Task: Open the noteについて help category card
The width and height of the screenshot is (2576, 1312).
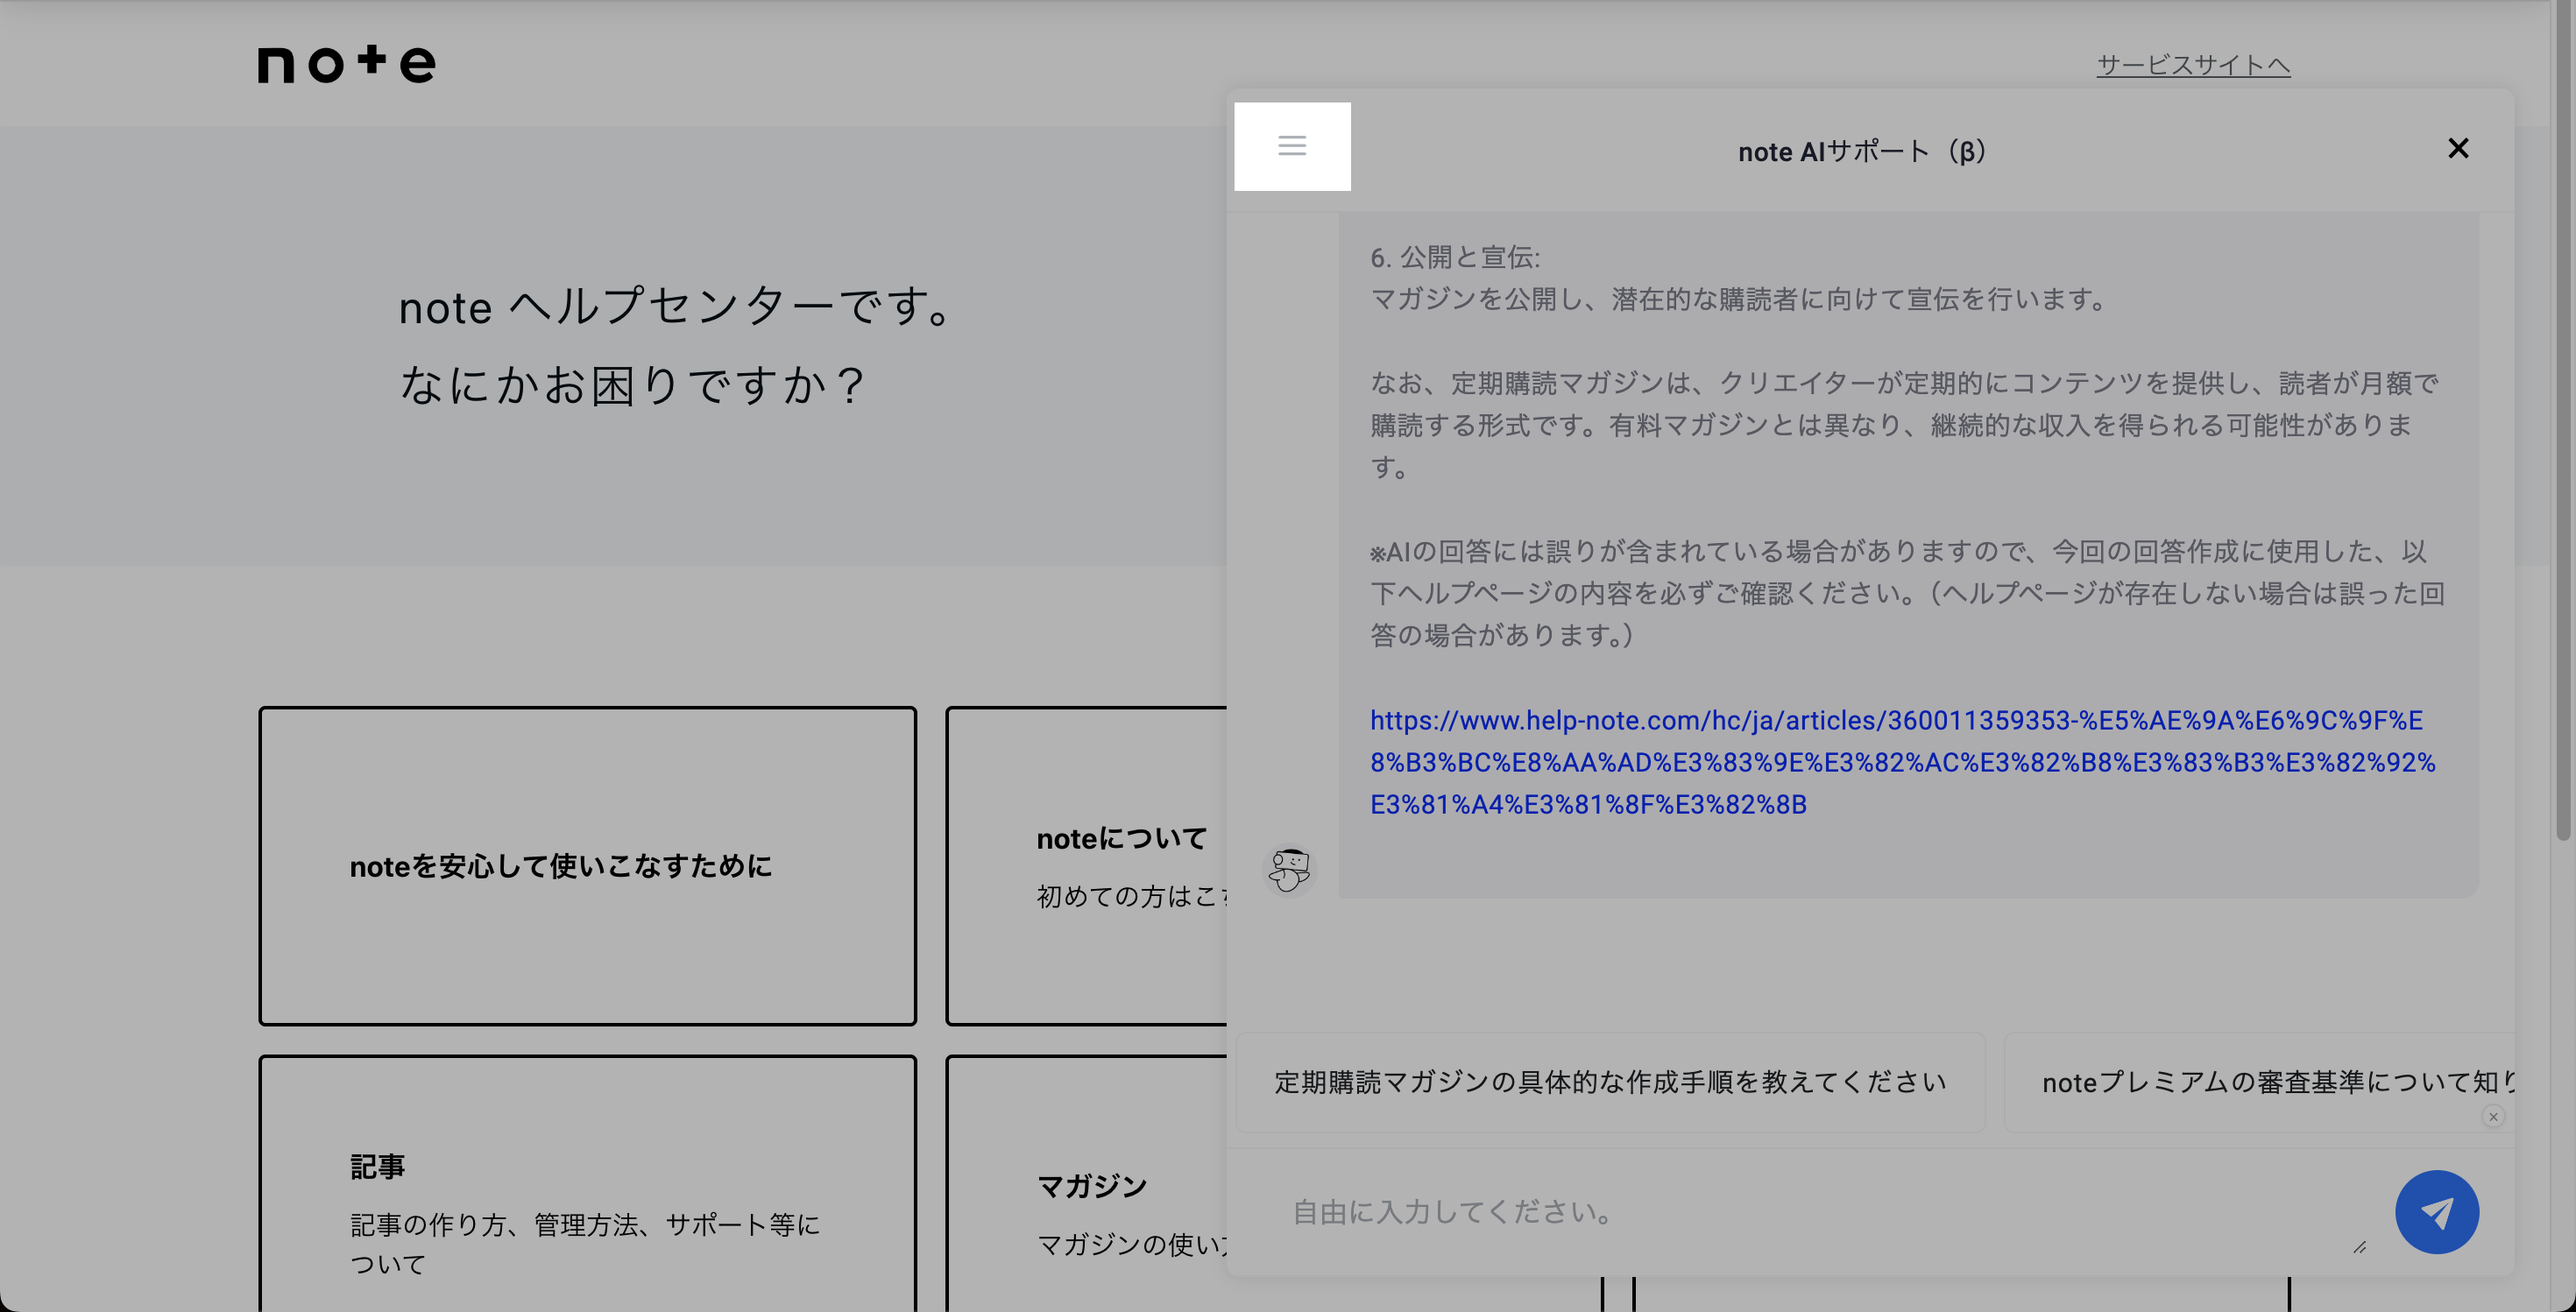Action: click(1087, 865)
